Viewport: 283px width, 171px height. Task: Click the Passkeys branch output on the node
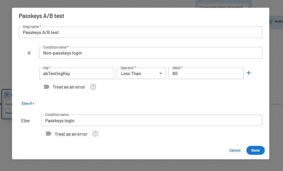pos(9,113)
